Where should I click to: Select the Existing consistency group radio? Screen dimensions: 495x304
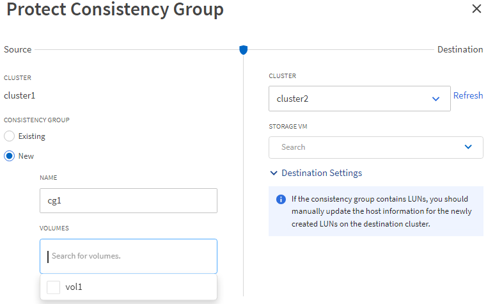click(x=9, y=136)
